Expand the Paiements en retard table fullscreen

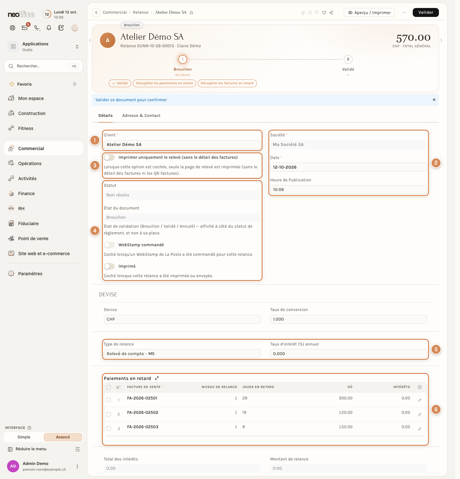coord(157,378)
